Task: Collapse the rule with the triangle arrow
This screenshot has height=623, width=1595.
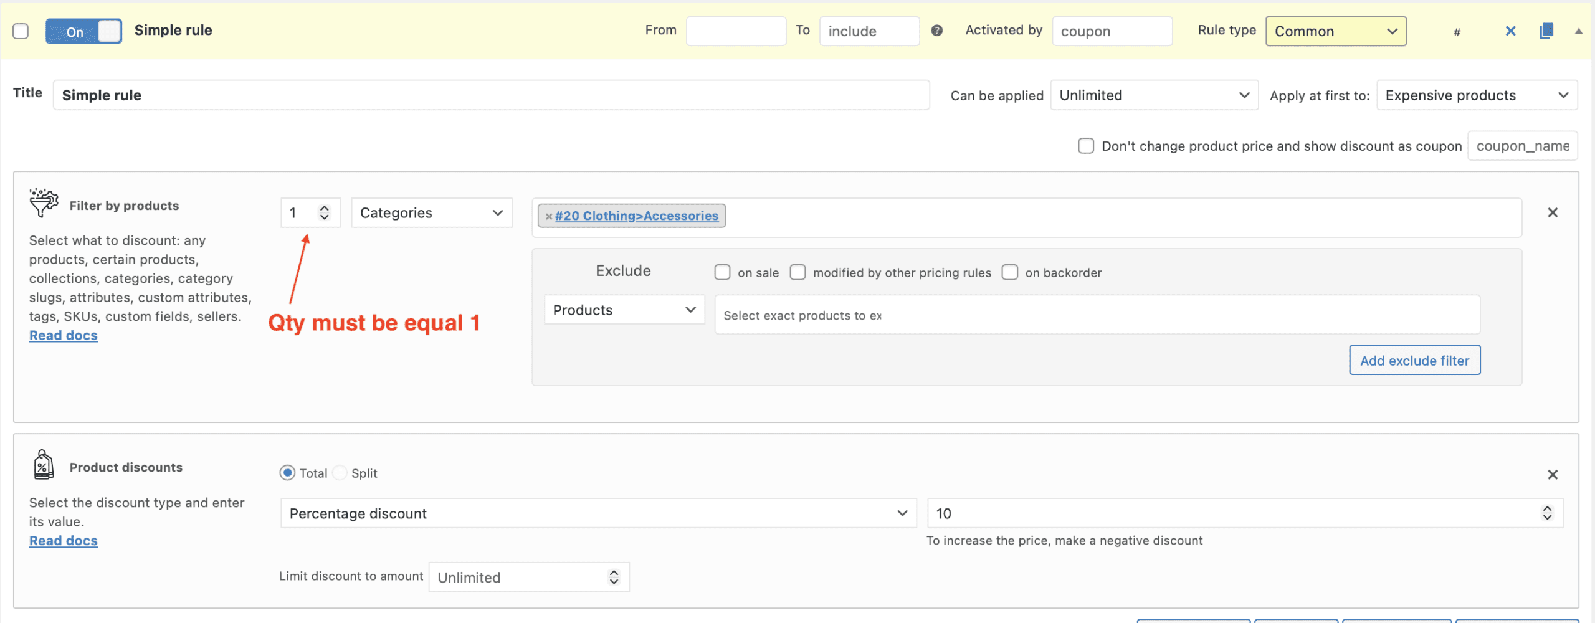Action: (1578, 31)
